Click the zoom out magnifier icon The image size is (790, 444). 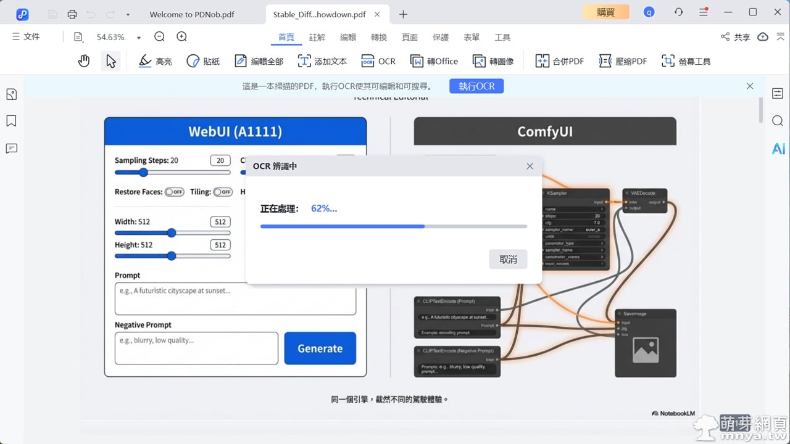pos(159,37)
